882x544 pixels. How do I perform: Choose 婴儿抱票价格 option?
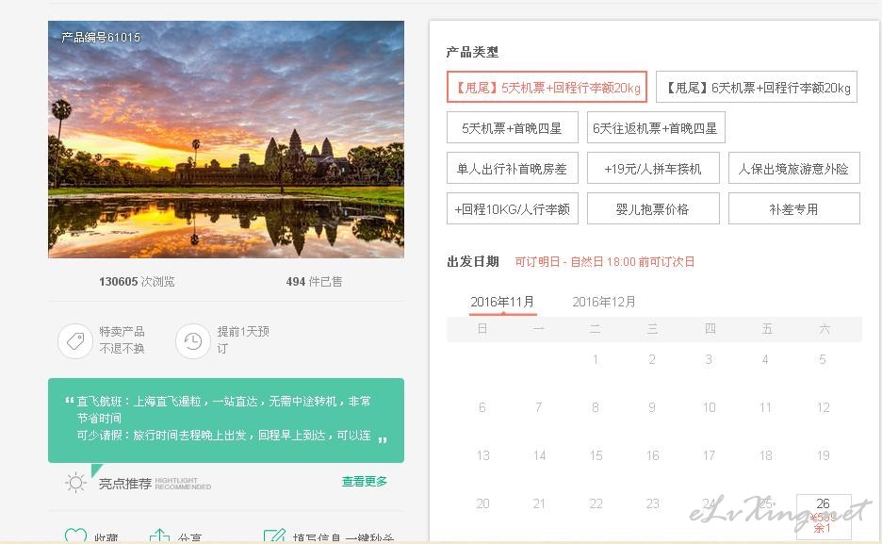pyautogui.click(x=653, y=208)
